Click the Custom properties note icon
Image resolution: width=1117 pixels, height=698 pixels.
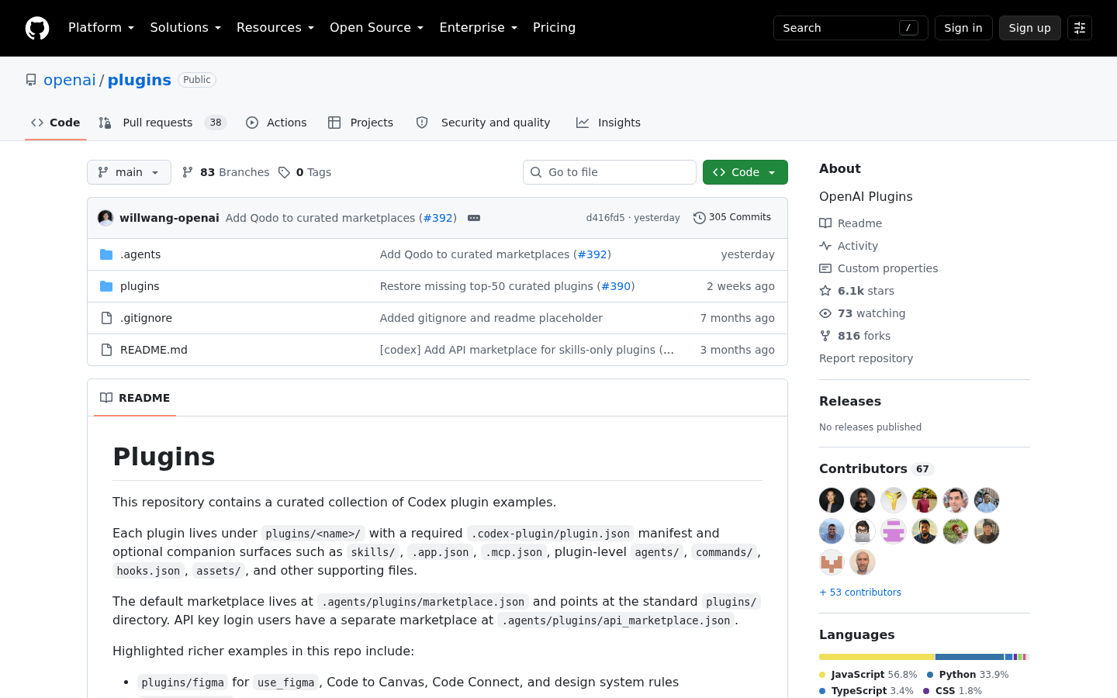[x=825, y=268]
